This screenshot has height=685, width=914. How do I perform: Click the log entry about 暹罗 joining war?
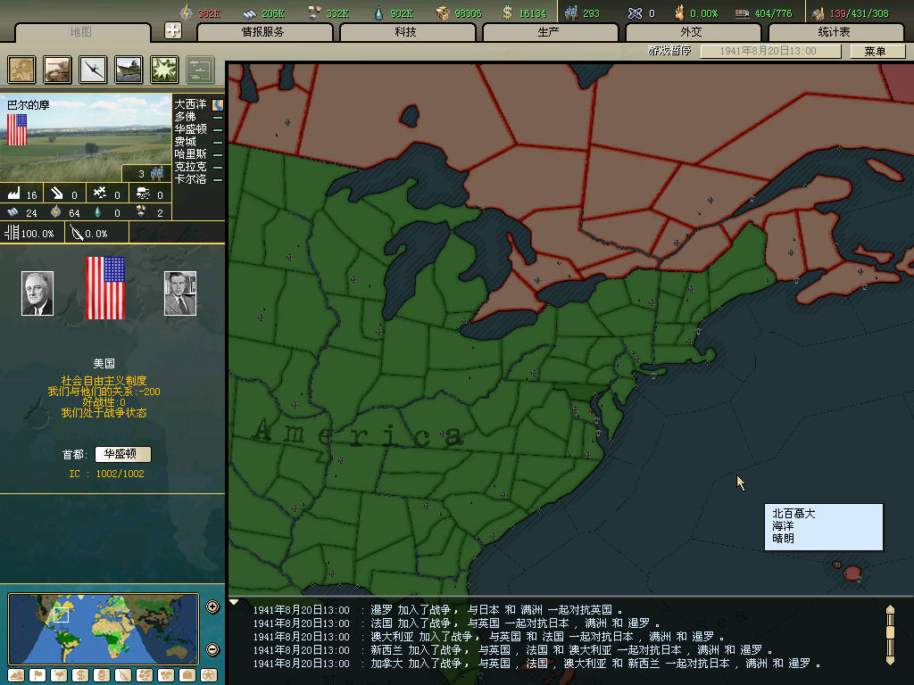(x=437, y=610)
